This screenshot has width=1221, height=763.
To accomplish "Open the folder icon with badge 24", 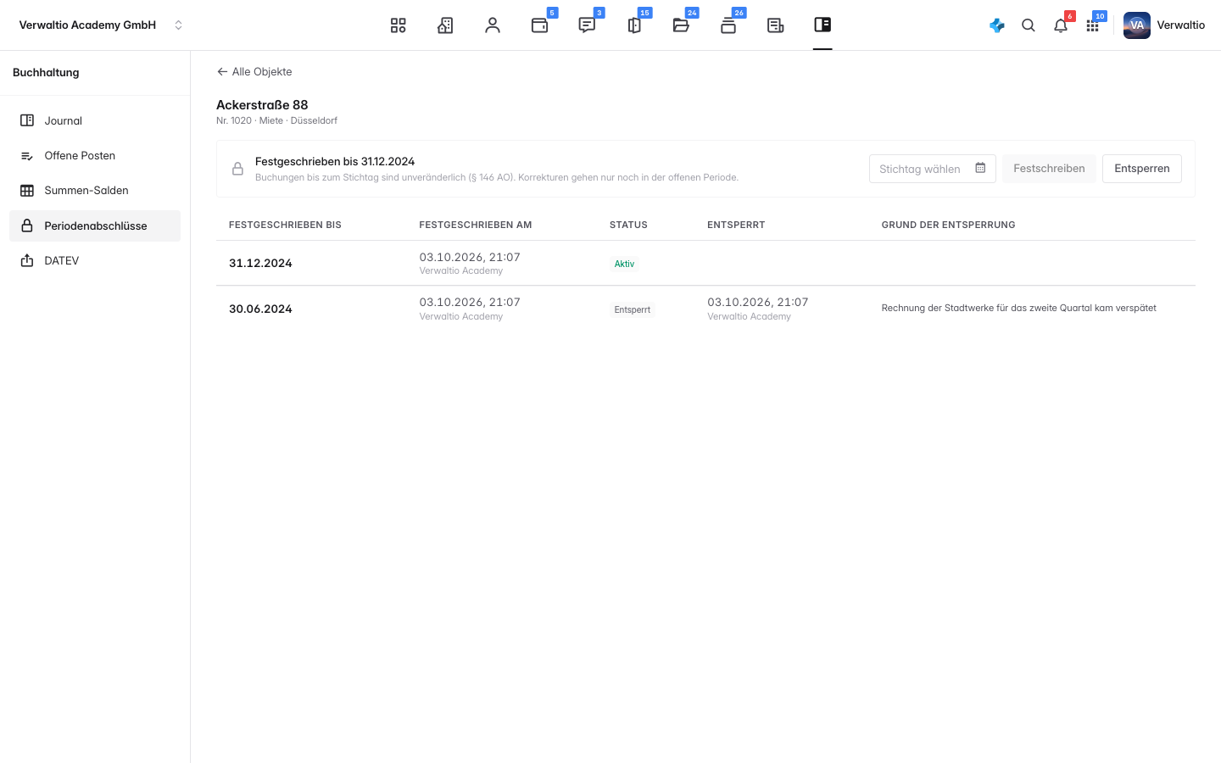I will pyautogui.click(x=681, y=25).
